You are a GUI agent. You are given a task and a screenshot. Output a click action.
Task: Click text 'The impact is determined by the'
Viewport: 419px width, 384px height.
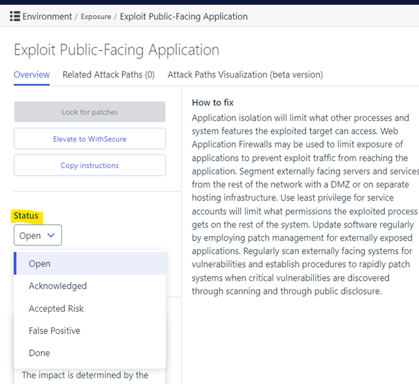pos(85,375)
